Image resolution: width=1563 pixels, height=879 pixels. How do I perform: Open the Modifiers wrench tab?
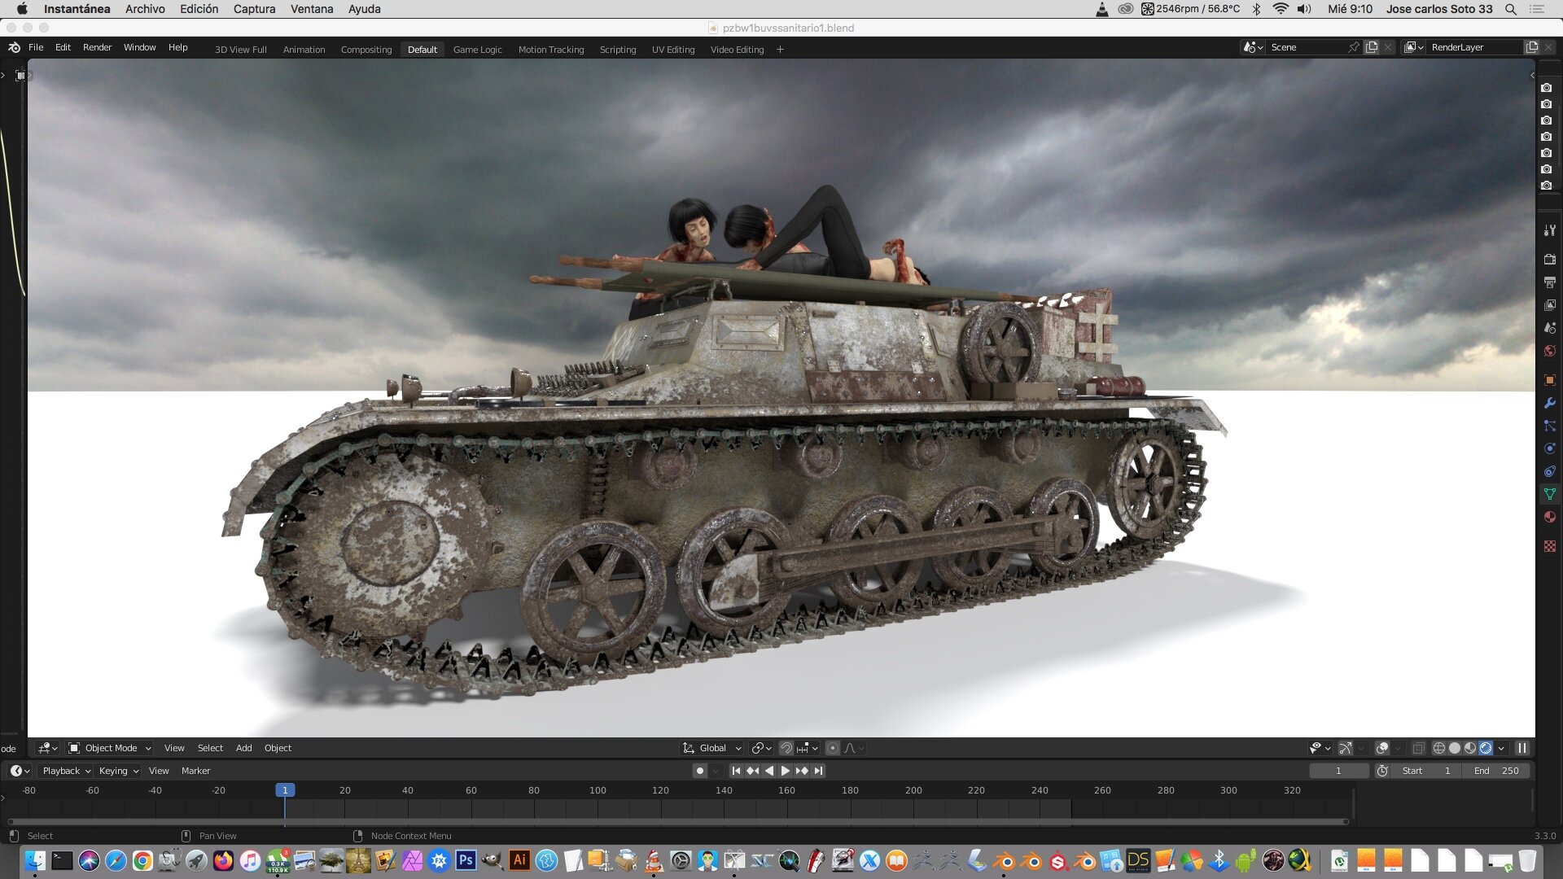coord(1549,403)
